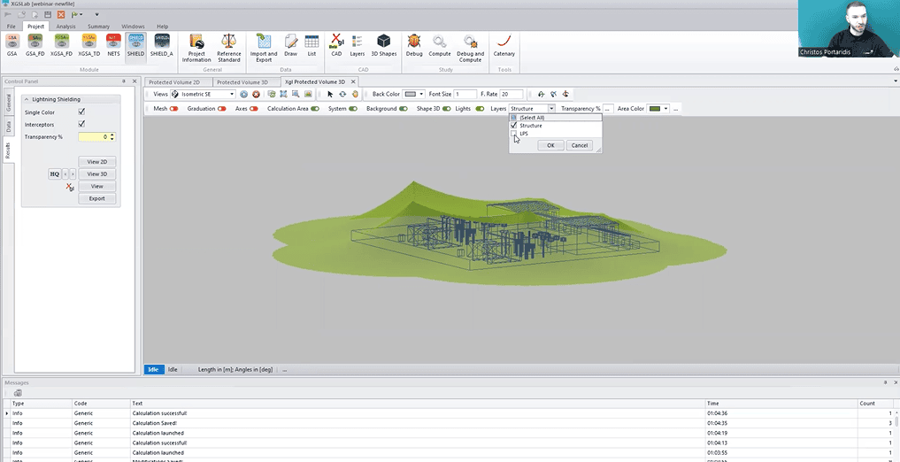Click the Back Color gray swatch

pyautogui.click(x=410, y=94)
